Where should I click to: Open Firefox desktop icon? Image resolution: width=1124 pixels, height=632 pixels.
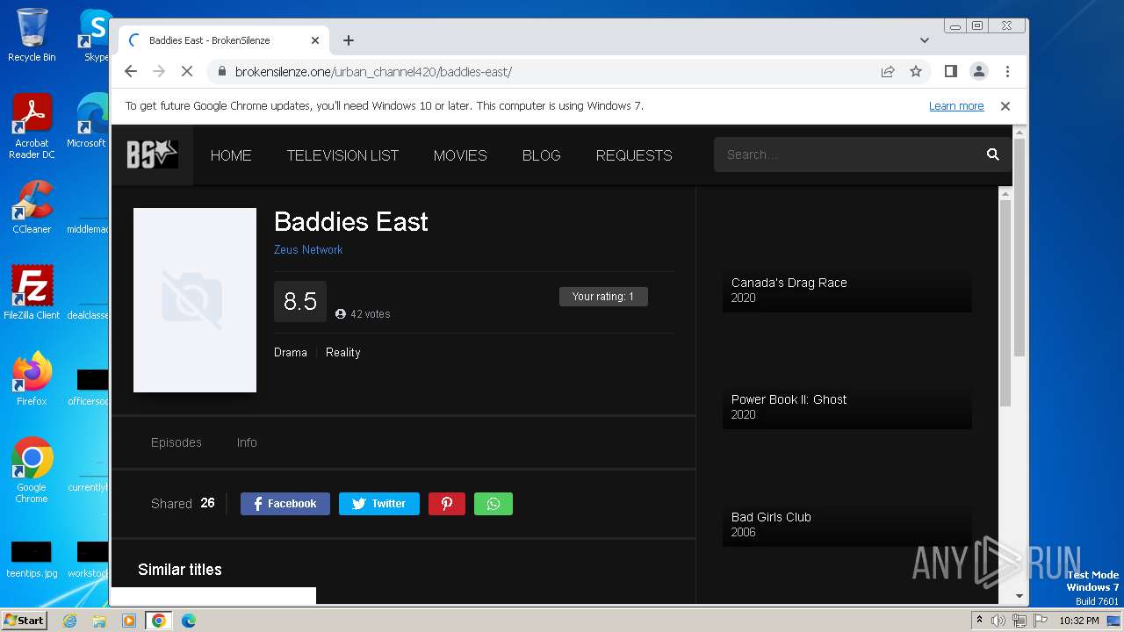[32, 378]
